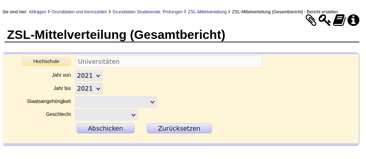
Task: Open the Jahr von year dropdown
Action: click(89, 76)
